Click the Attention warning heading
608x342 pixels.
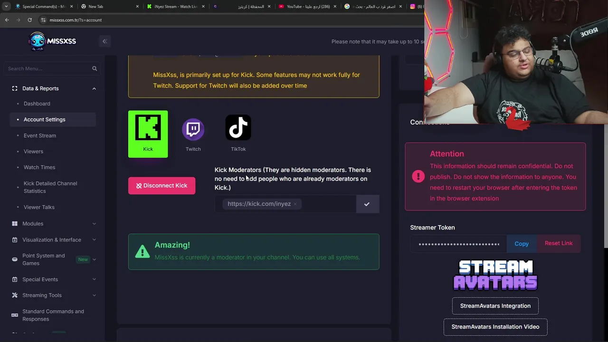[x=447, y=154]
